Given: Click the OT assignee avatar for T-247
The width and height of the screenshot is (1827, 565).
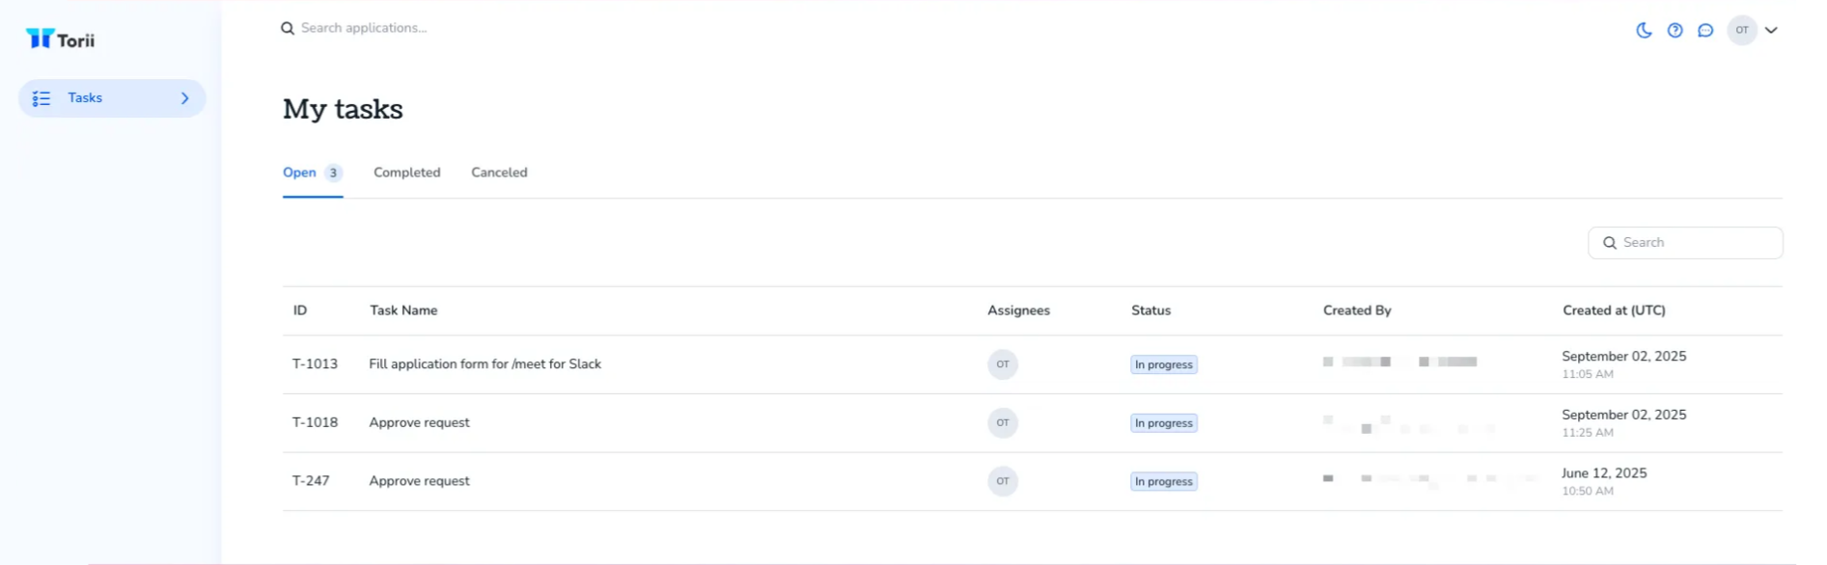Looking at the screenshot, I should pos(1003,481).
